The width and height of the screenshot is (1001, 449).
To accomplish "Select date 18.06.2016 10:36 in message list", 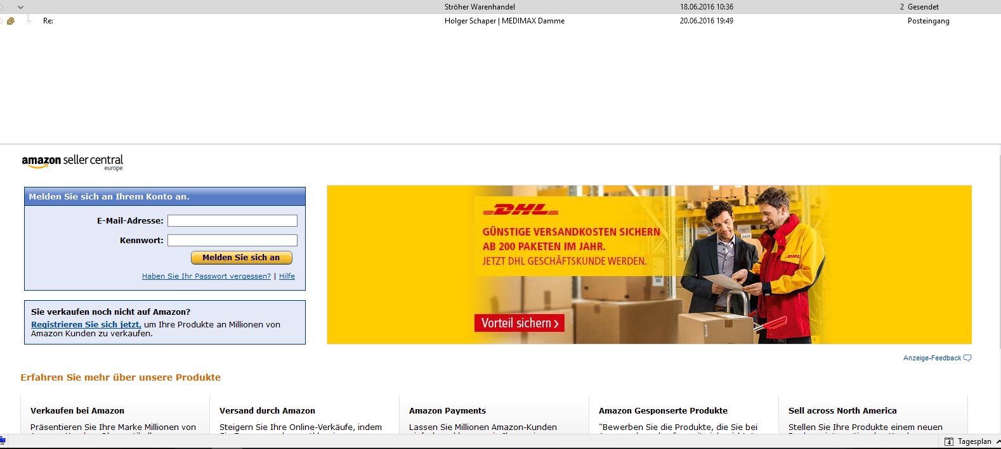I will click(707, 7).
